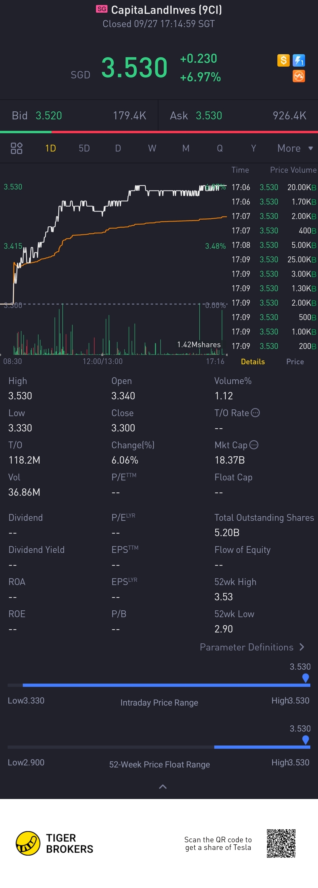Expand the More timeframes dropdown
This screenshot has height=888, width=318.
295,148
